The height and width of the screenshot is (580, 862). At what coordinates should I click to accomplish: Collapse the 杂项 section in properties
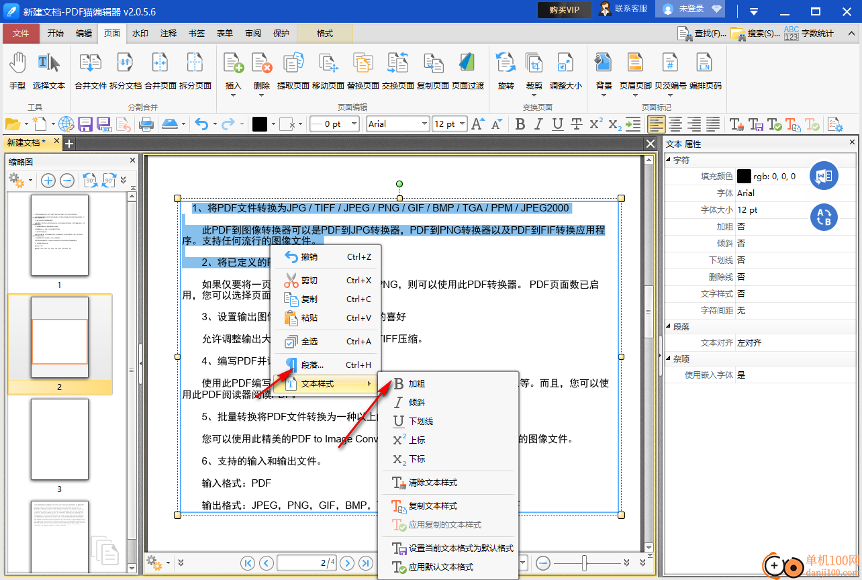[669, 359]
